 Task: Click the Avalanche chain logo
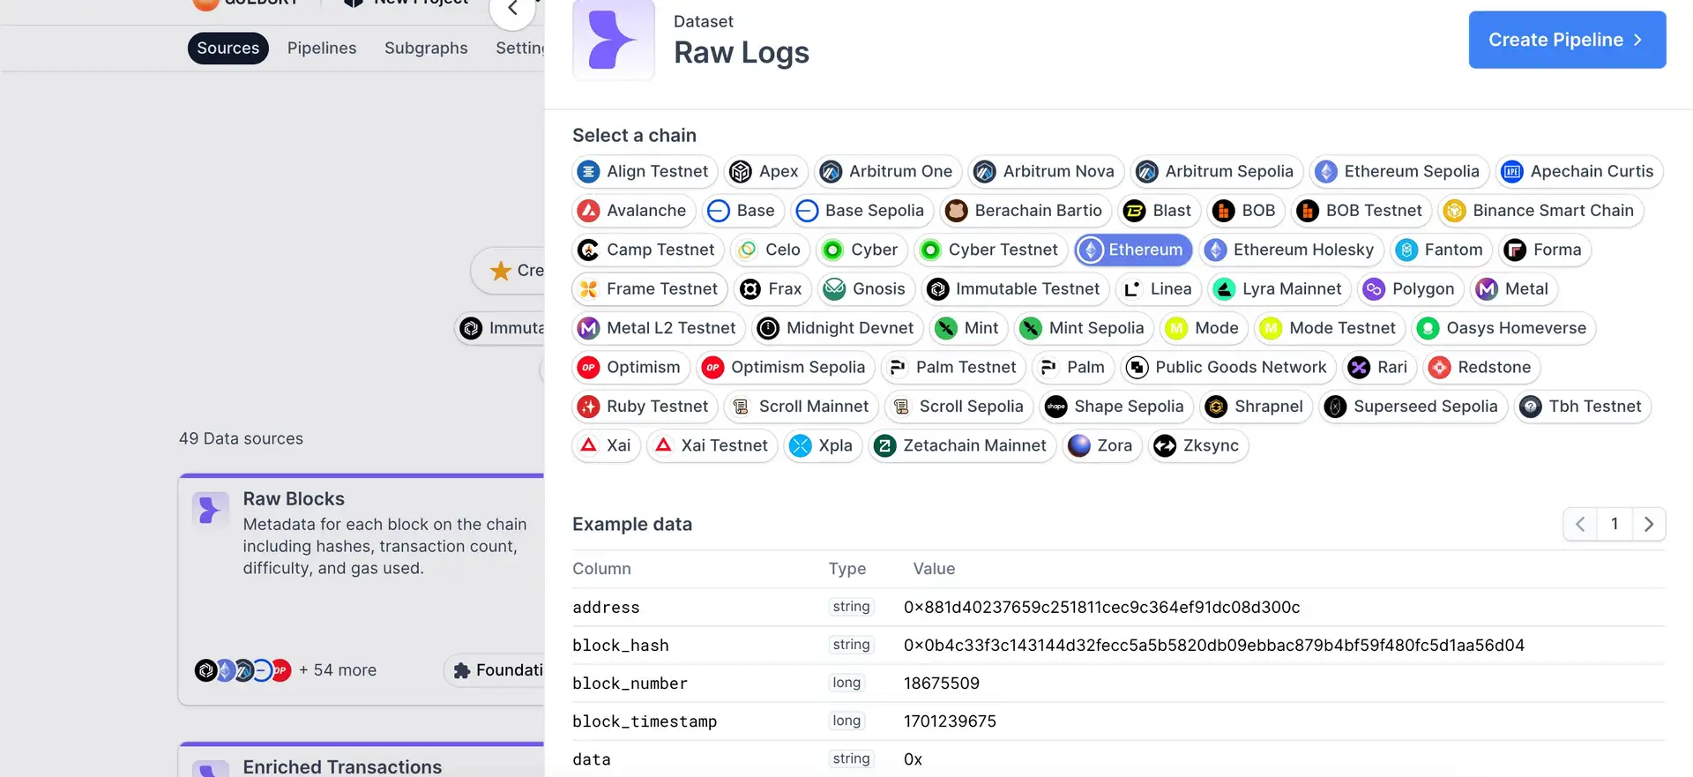588,211
